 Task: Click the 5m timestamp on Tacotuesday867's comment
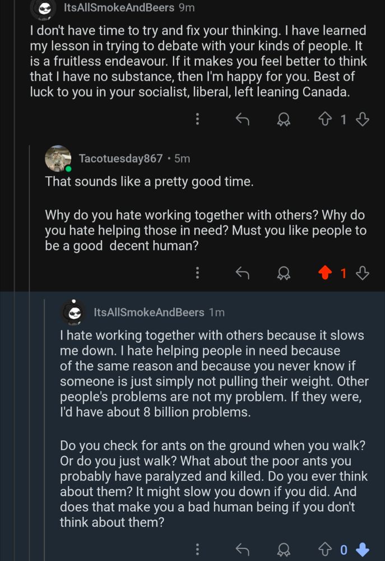click(x=180, y=158)
